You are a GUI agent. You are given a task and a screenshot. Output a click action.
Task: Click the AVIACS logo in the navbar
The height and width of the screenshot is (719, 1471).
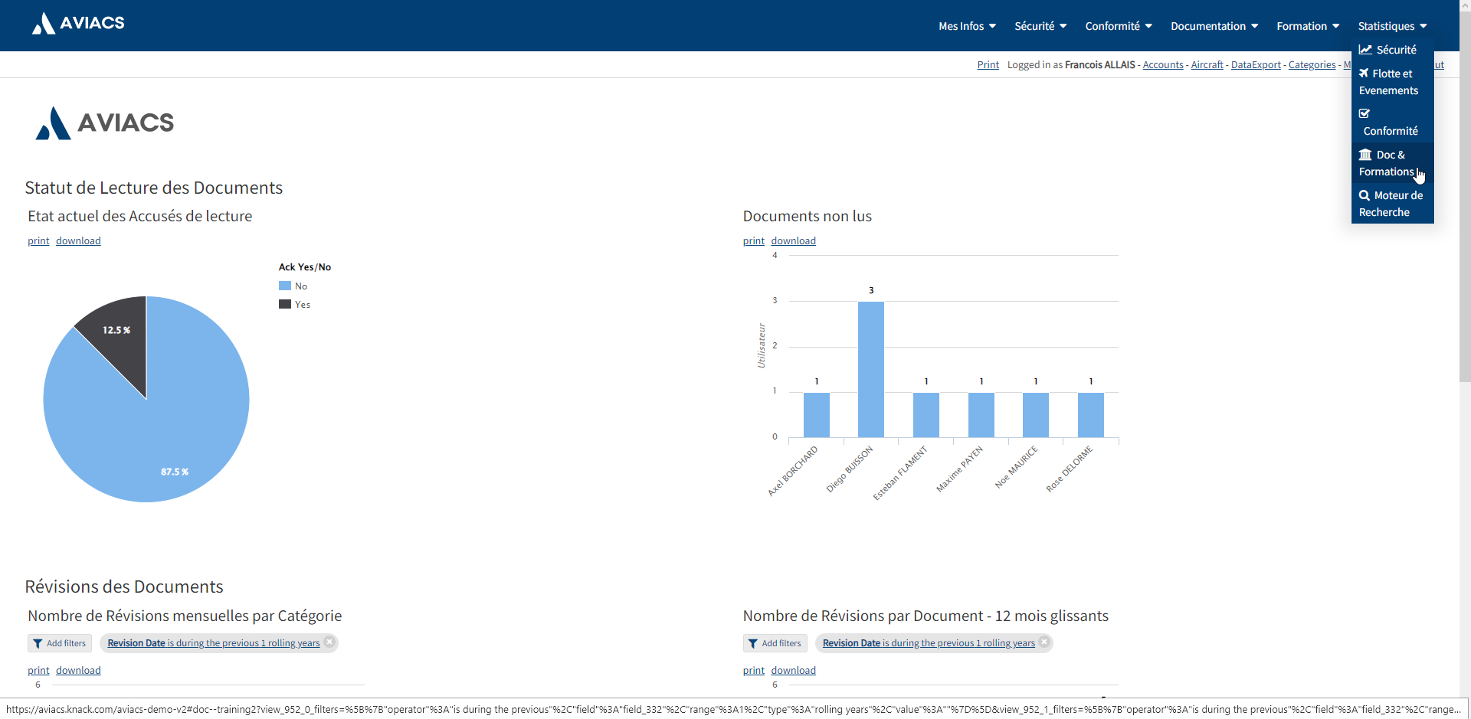78,23
